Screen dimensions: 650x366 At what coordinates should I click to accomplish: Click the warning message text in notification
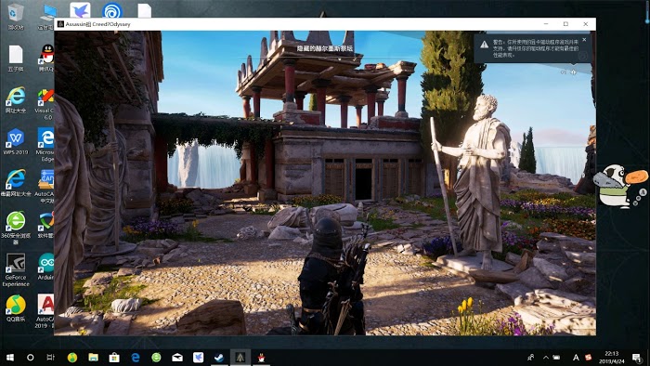(x=536, y=48)
